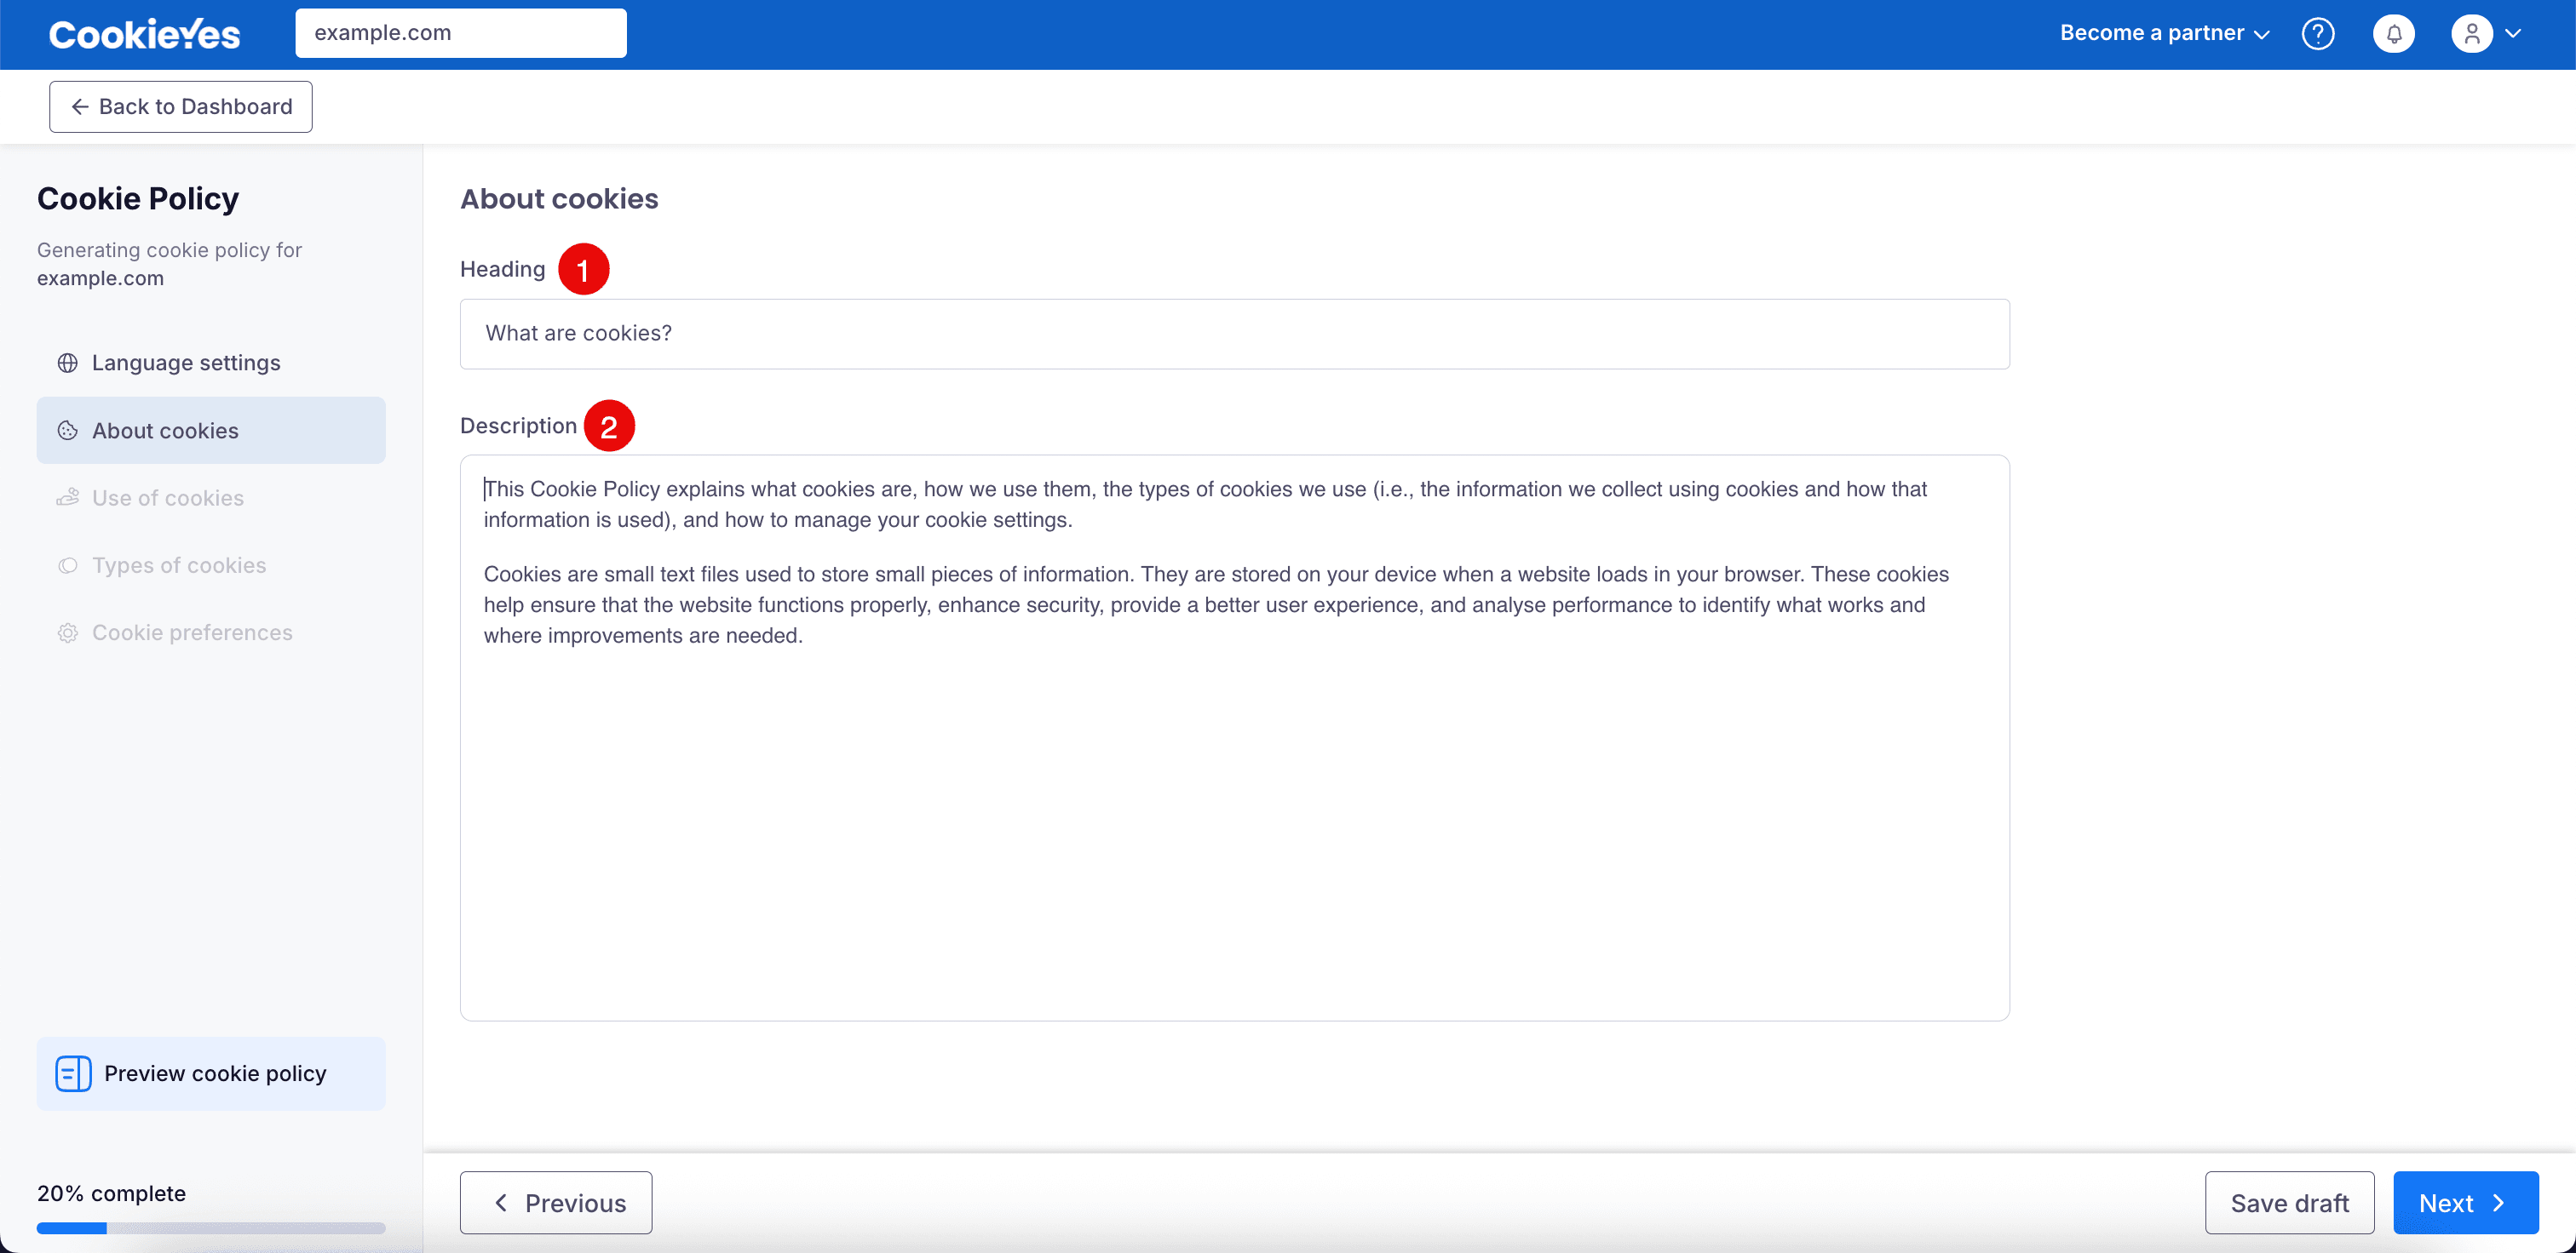Open Preview cookie policy
Viewport: 2576px width, 1253px height.
click(x=211, y=1073)
